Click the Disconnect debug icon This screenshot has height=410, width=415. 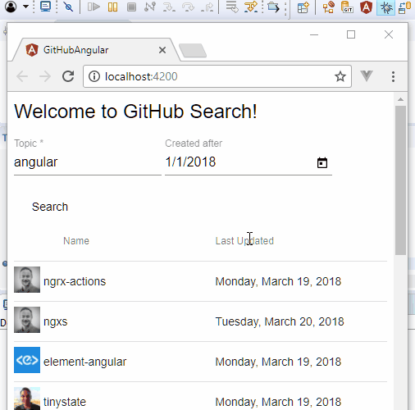coord(150,7)
